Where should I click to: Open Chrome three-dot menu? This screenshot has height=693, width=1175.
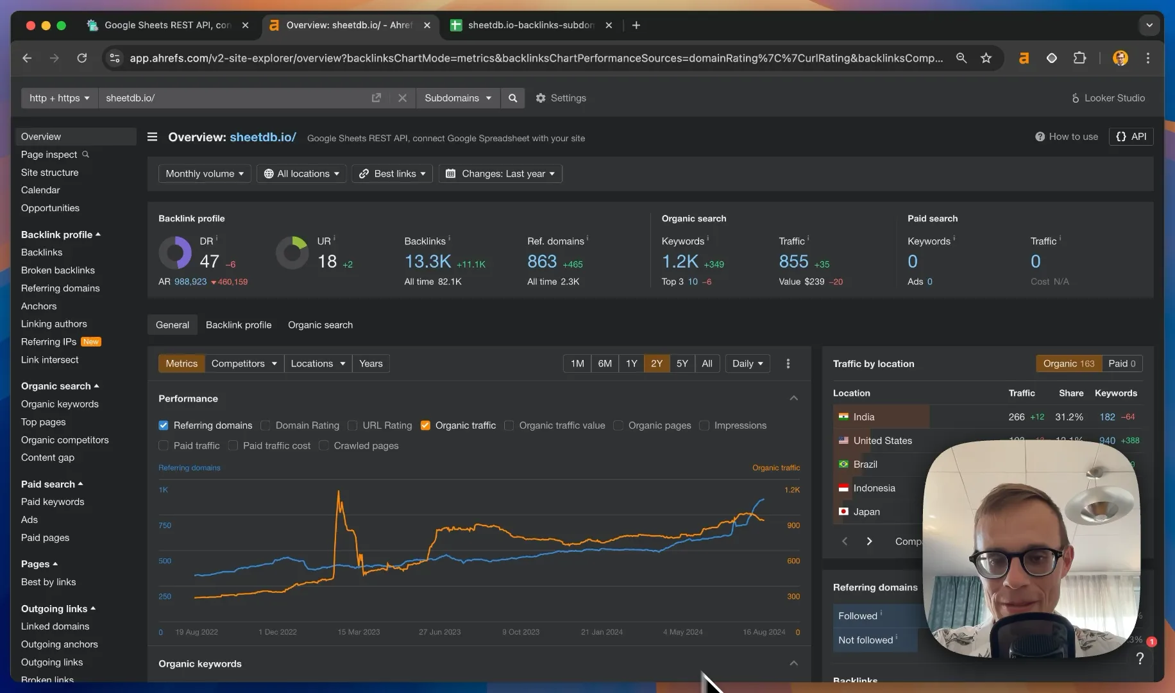(x=1147, y=58)
